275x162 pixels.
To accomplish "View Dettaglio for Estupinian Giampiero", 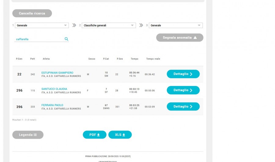I will 183,74.
